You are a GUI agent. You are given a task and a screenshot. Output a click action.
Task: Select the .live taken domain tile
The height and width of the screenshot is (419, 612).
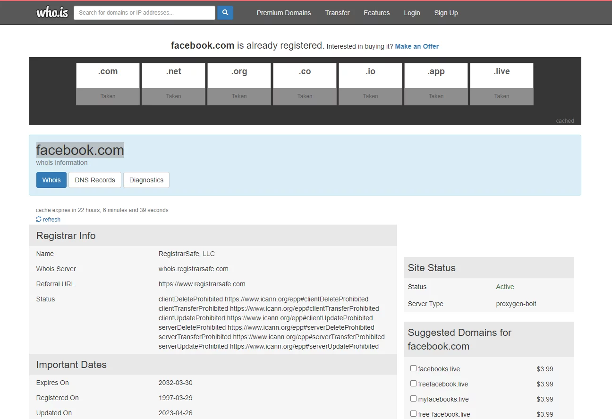(x=501, y=84)
